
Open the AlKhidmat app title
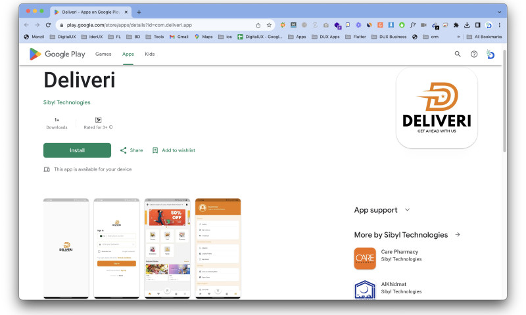393,284
